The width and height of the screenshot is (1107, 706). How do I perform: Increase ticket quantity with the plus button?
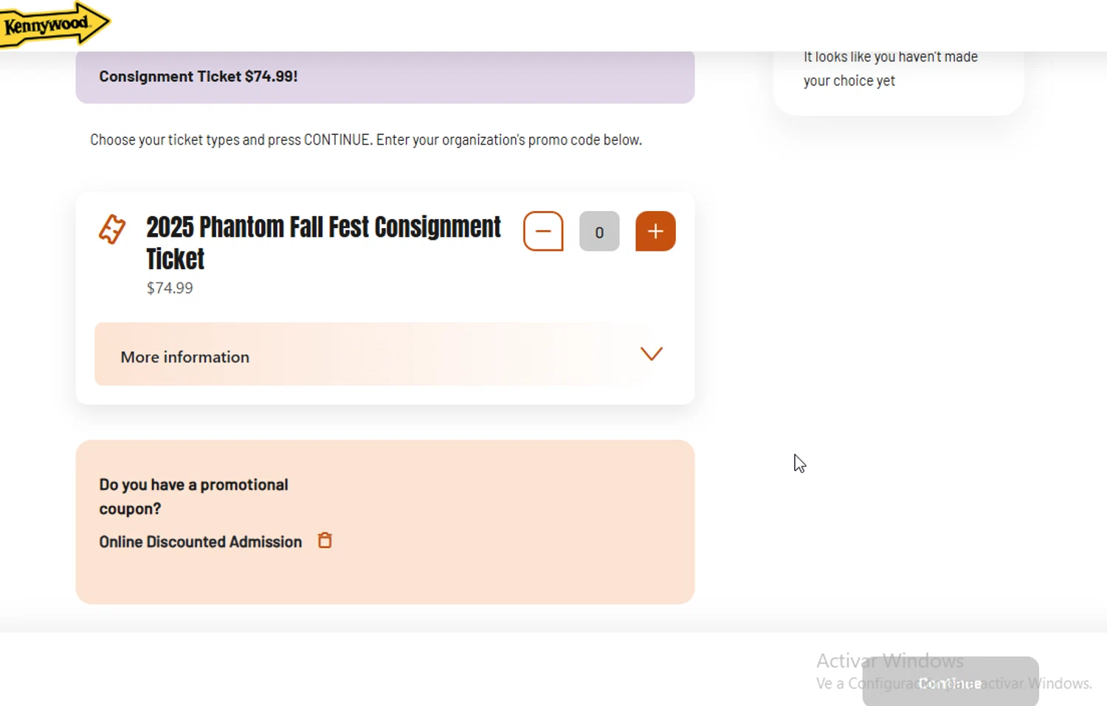[655, 232]
